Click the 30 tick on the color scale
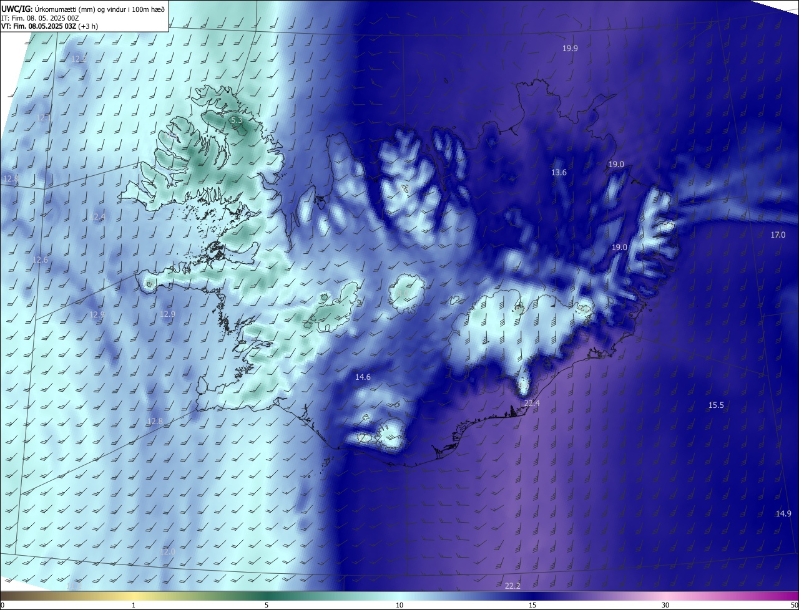The height and width of the screenshot is (610, 799). (x=665, y=605)
